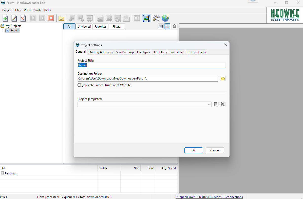Image resolution: width=303 pixels, height=199 pixels.
Task: Filter files with the Unviewed toggle
Action: (84, 26)
